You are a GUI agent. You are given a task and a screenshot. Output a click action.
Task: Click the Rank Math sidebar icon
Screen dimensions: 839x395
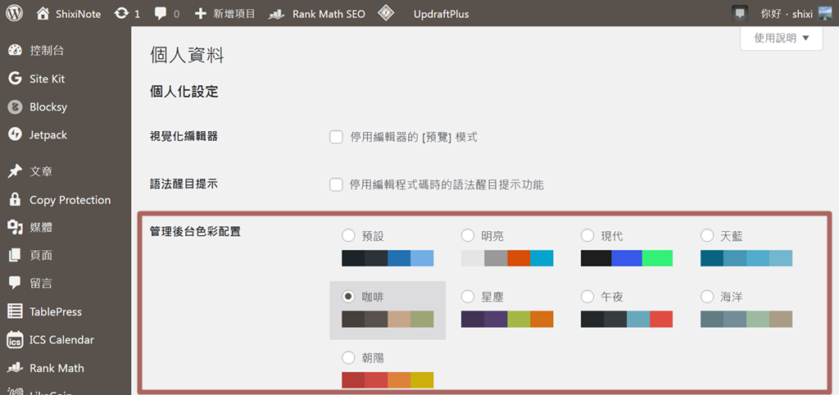(x=15, y=368)
